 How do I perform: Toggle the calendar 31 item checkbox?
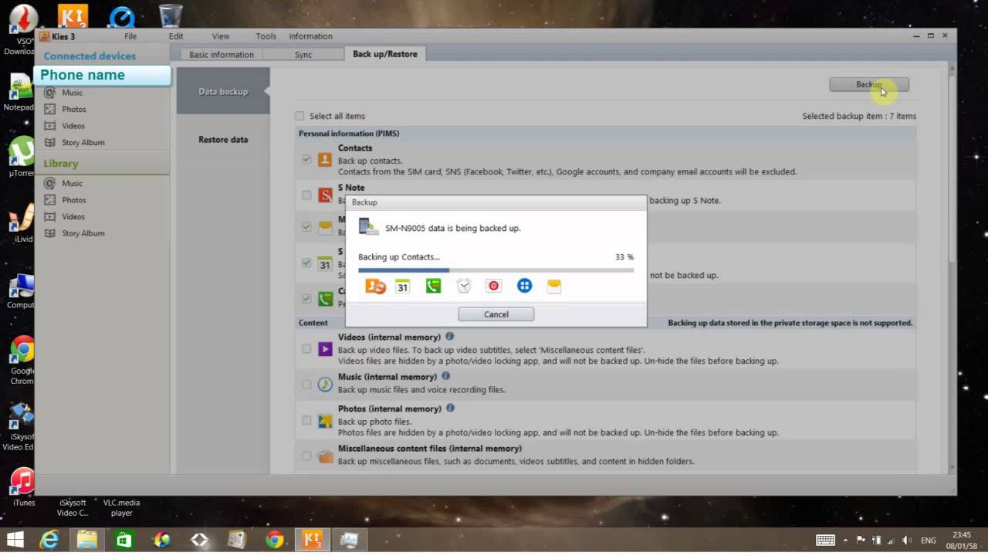tap(306, 263)
